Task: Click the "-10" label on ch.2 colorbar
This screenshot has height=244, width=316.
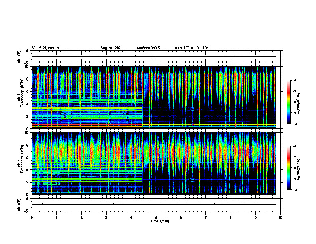Action: pos(295,190)
